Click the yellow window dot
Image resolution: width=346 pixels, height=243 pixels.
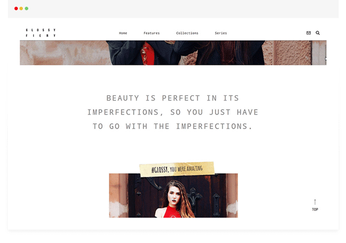pyautogui.click(x=21, y=8)
